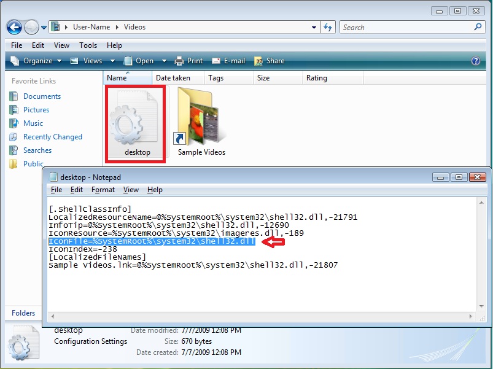Open Explorer Edit menu
The image size is (493, 369).
[37, 45]
